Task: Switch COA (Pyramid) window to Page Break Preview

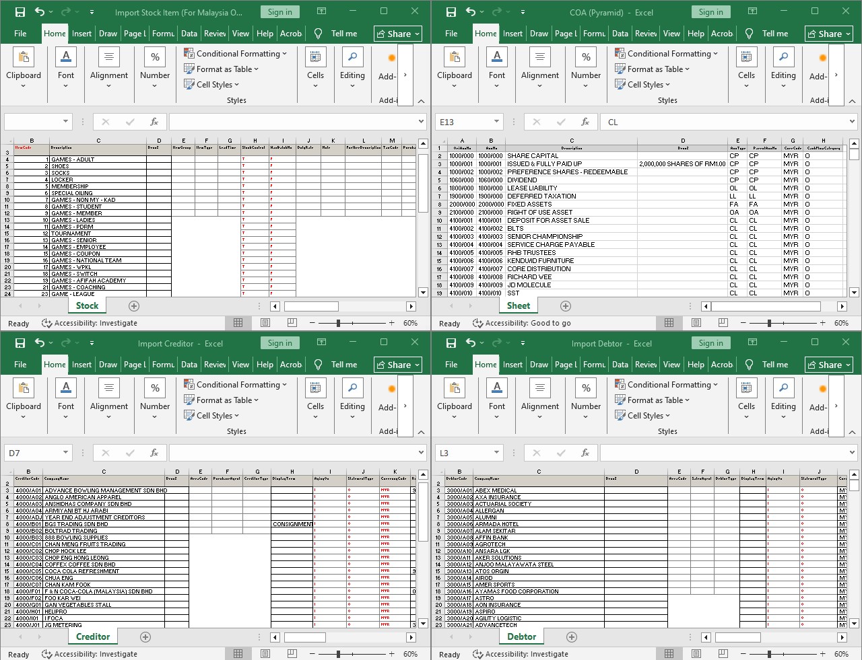Action: coord(723,323)
